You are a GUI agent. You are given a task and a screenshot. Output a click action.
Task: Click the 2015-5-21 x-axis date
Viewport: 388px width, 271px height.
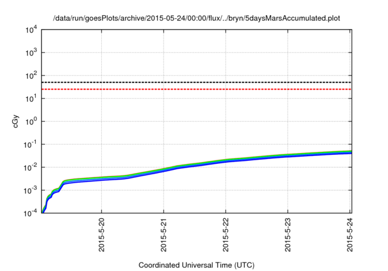[x=164, y=235]
